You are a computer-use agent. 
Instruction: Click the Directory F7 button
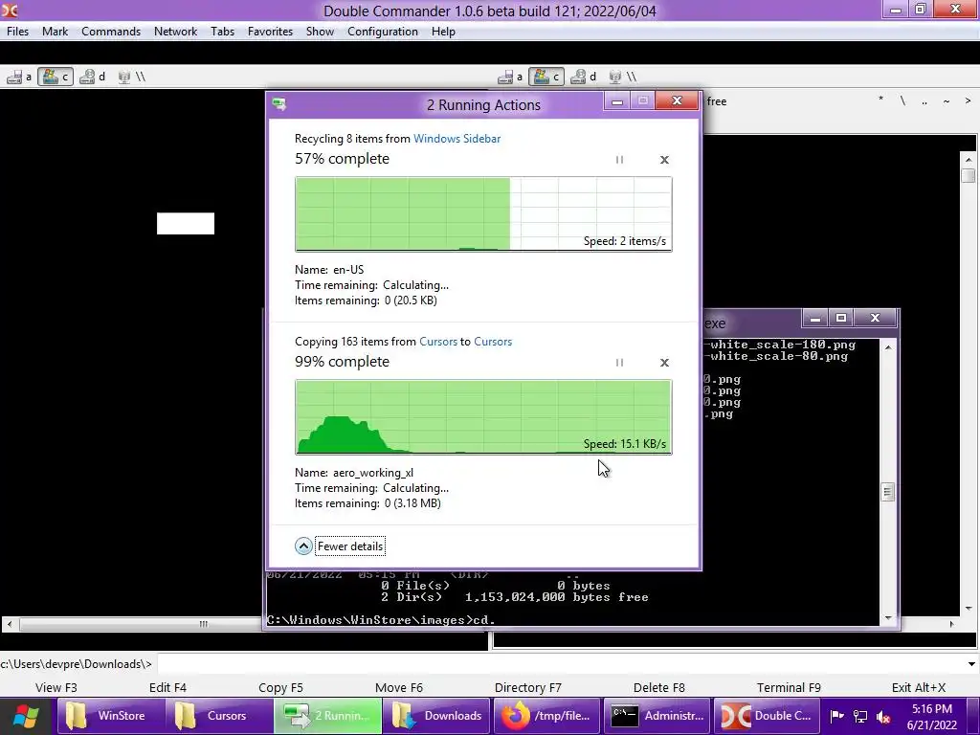click(x=528, y=687)
